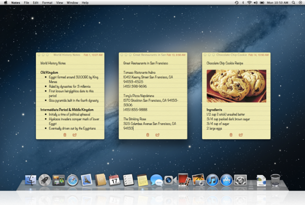305x205 pixels.
Task: Open Reminders checklist app in Dock
Action: point(129,180)
